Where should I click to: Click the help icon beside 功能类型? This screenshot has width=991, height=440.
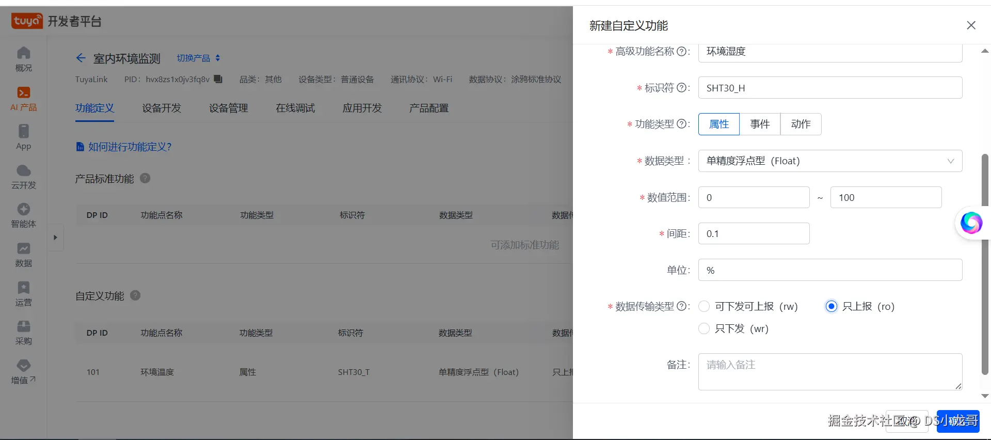(x=681, y=124)
